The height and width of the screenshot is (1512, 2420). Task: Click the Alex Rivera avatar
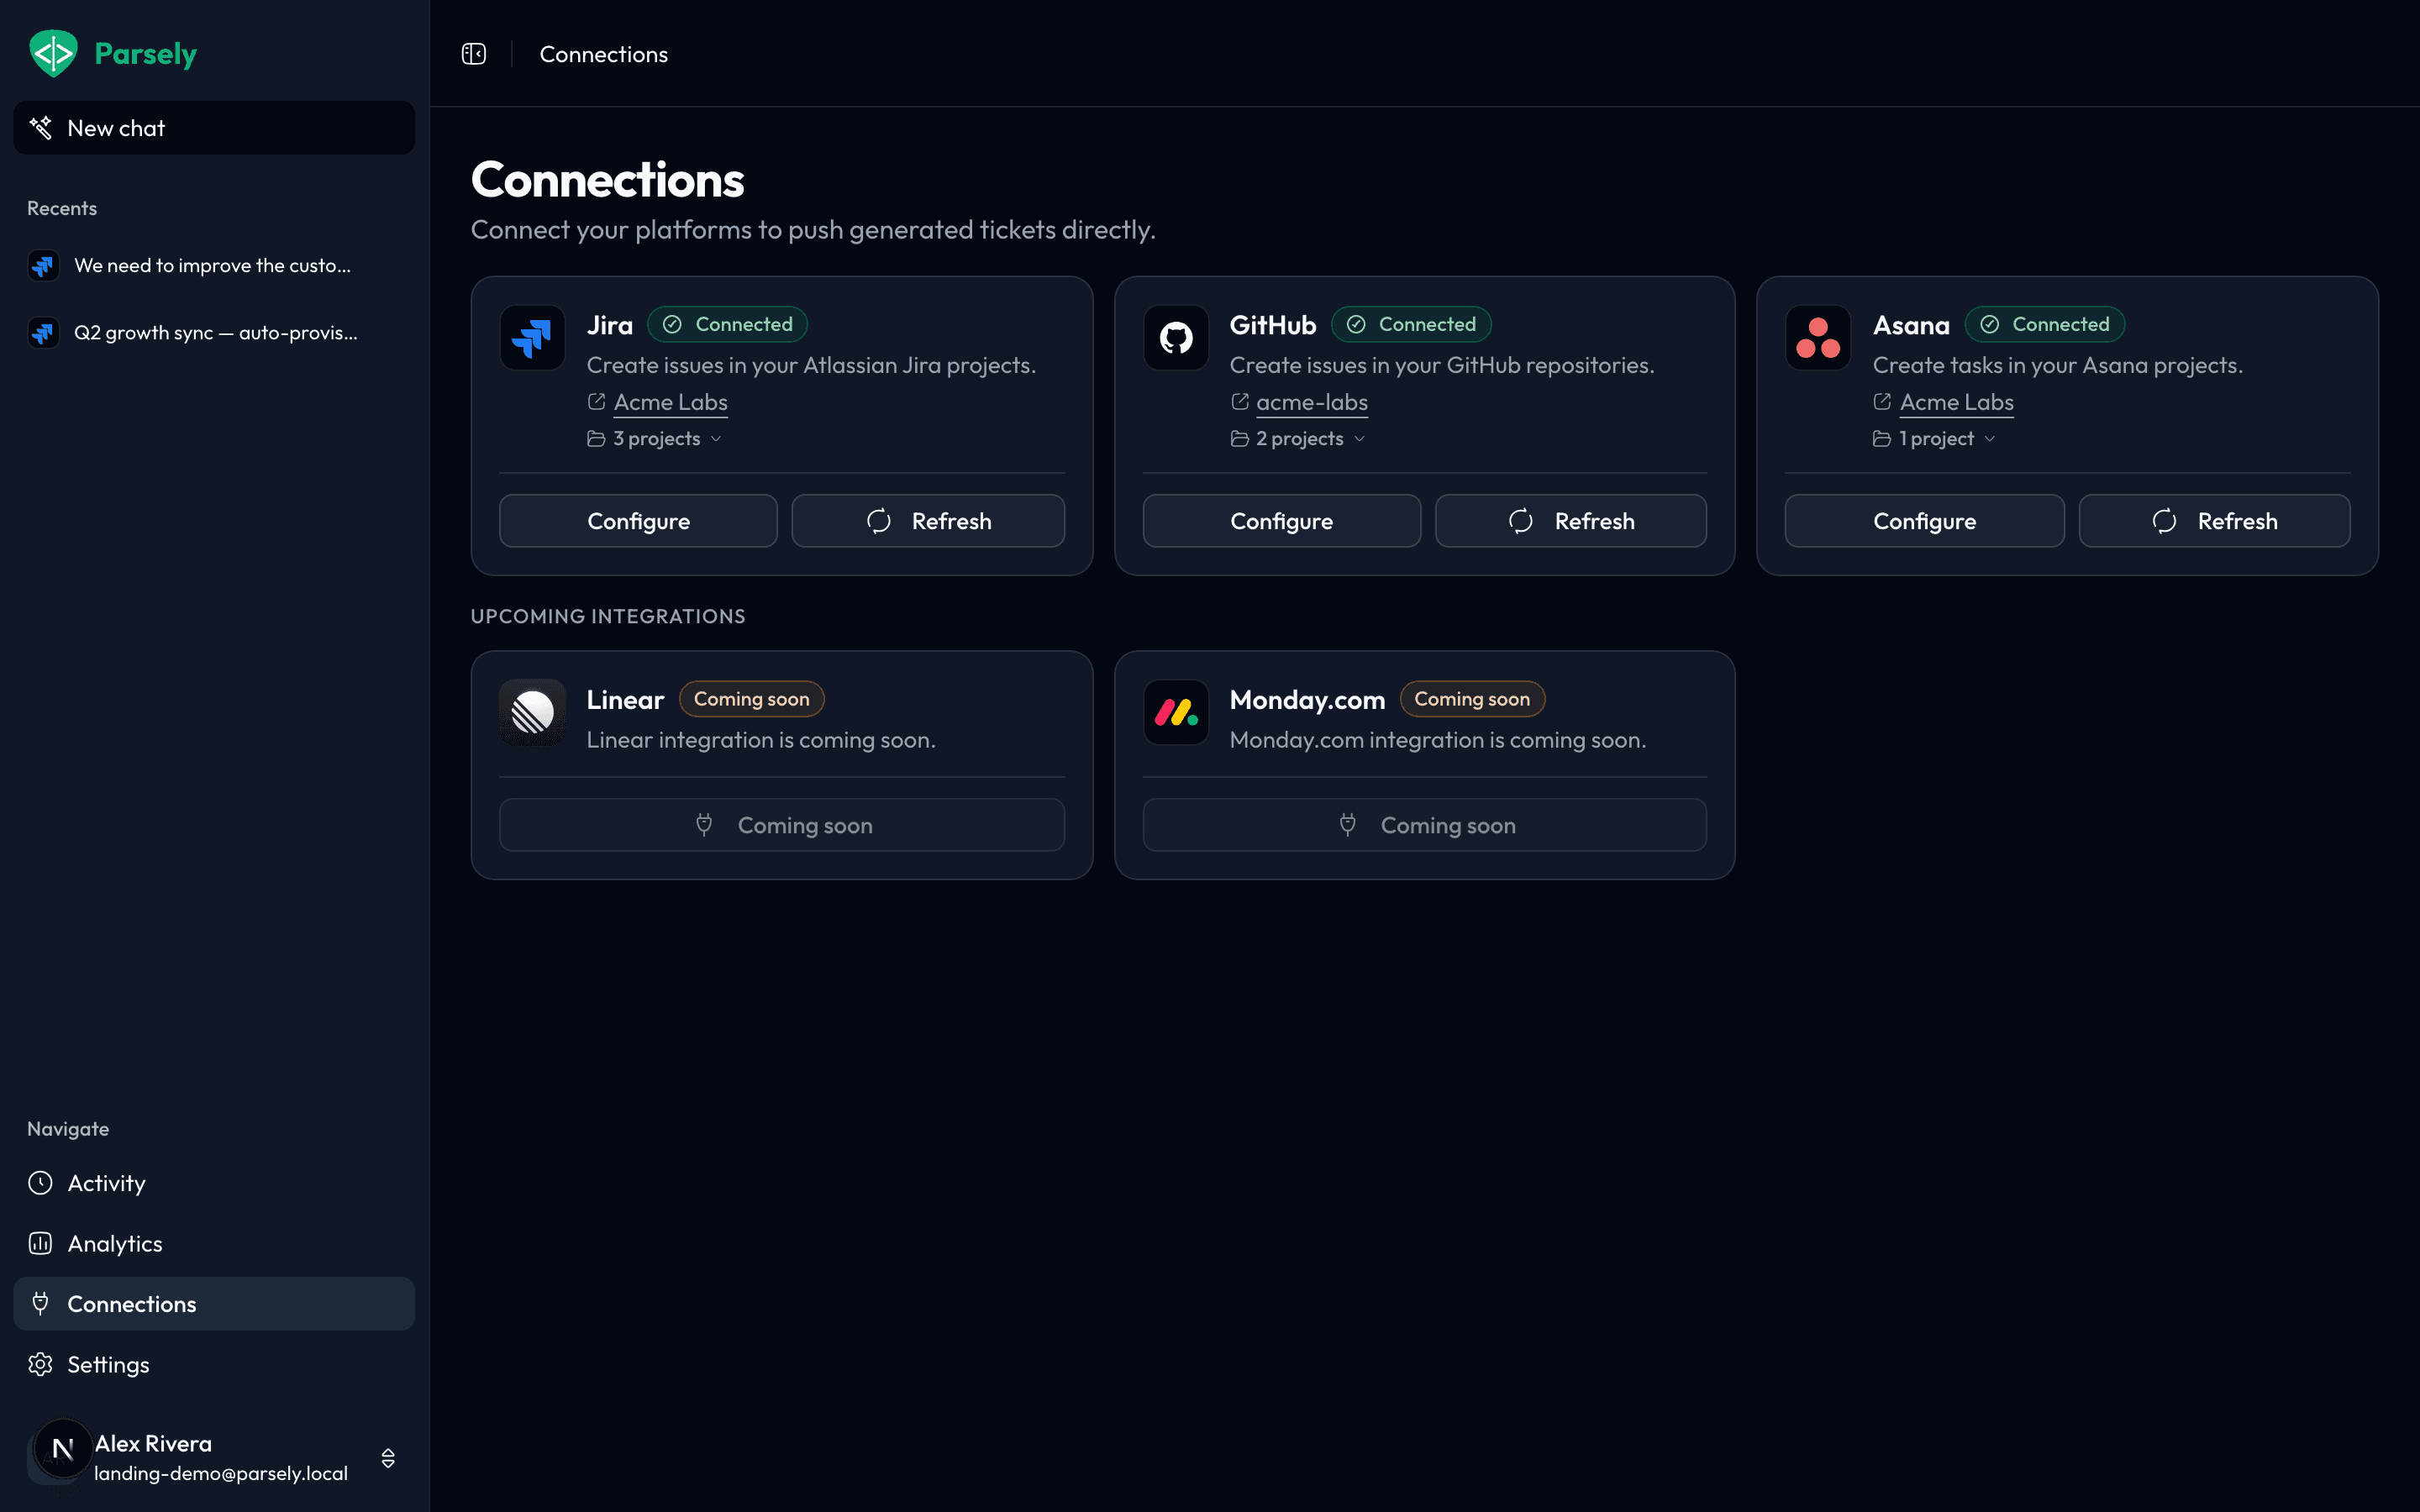[x=62, y=1449]
